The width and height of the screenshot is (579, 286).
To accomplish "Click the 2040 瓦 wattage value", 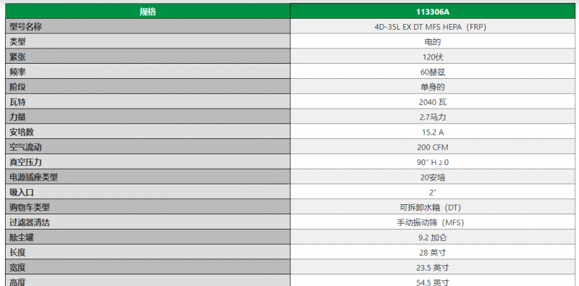I will 433,102.
